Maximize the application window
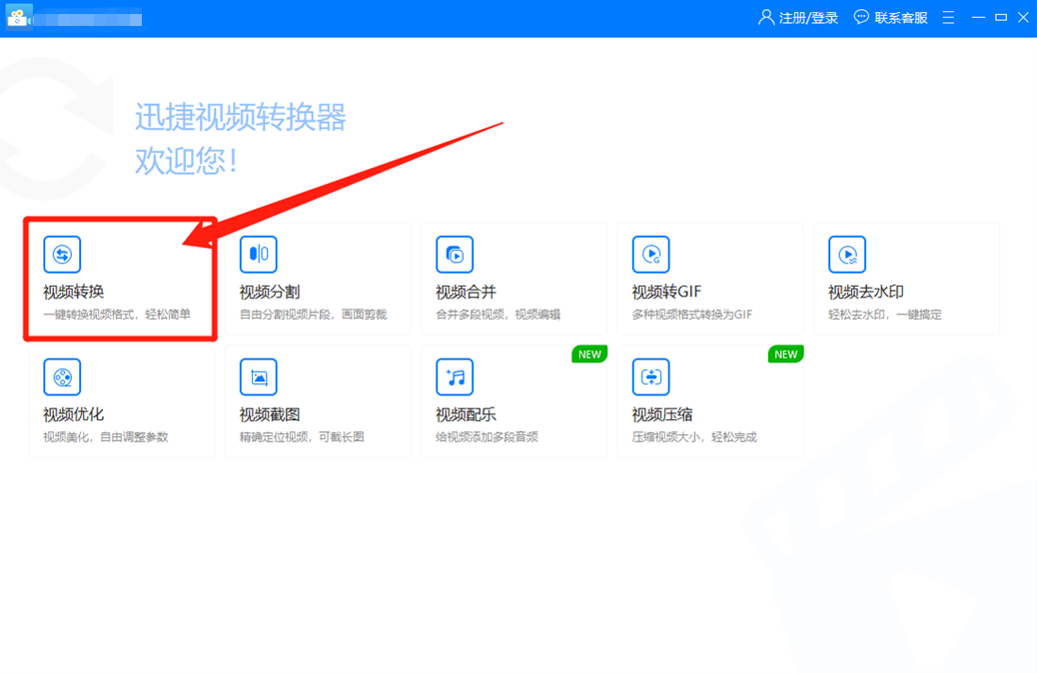This screenshot has height=673, width=1037. point(1001,17)
